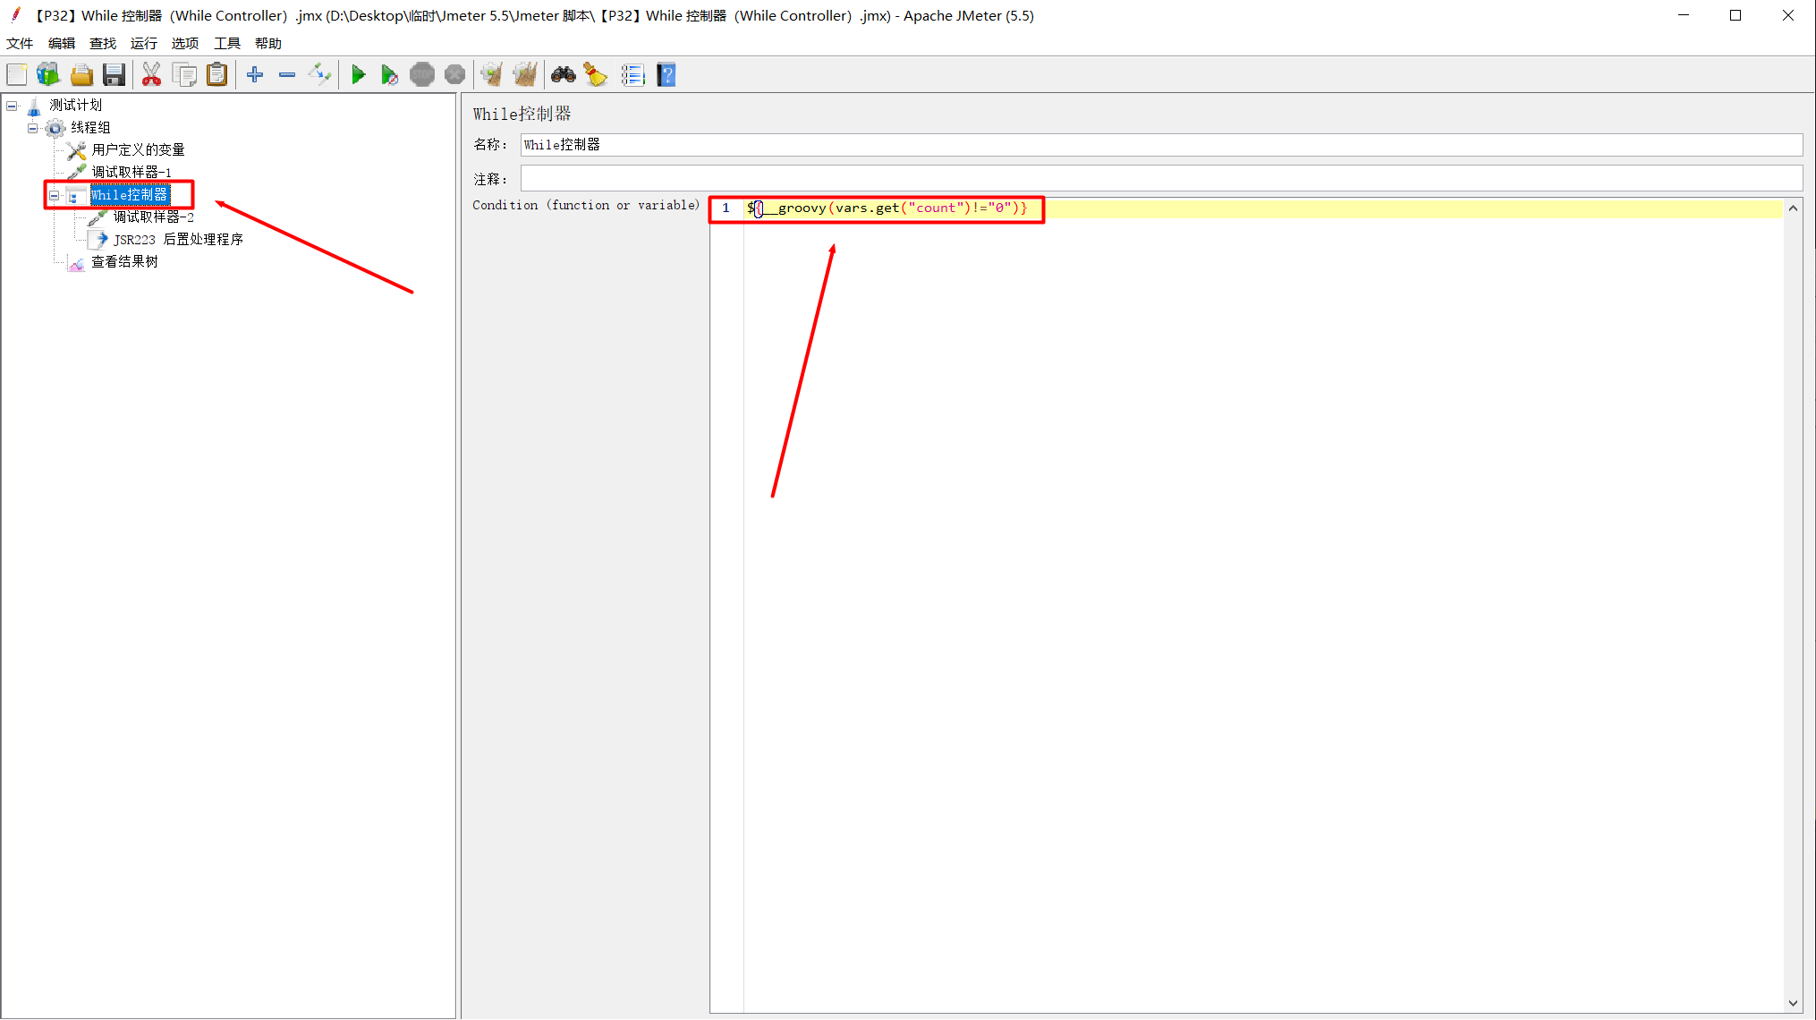Image resolution: width=1816 pixels, height=1020 pixels.
Task: Click the Cut scissors icon
Action: pos(151,75)
